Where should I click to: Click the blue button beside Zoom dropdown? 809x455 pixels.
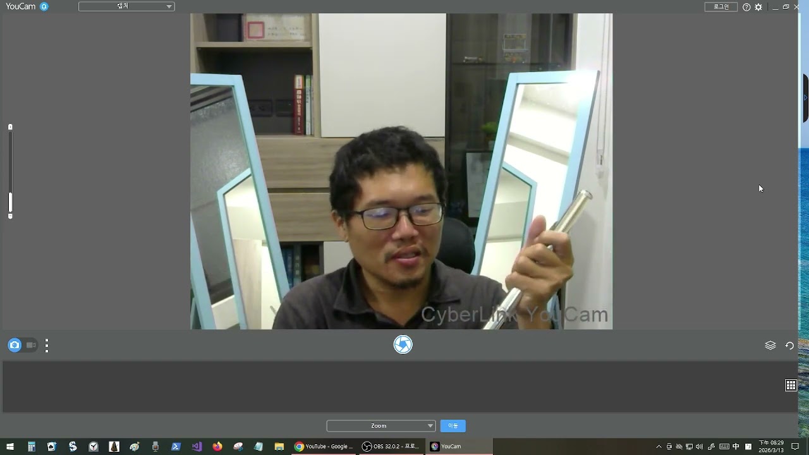tap(453, 426)
